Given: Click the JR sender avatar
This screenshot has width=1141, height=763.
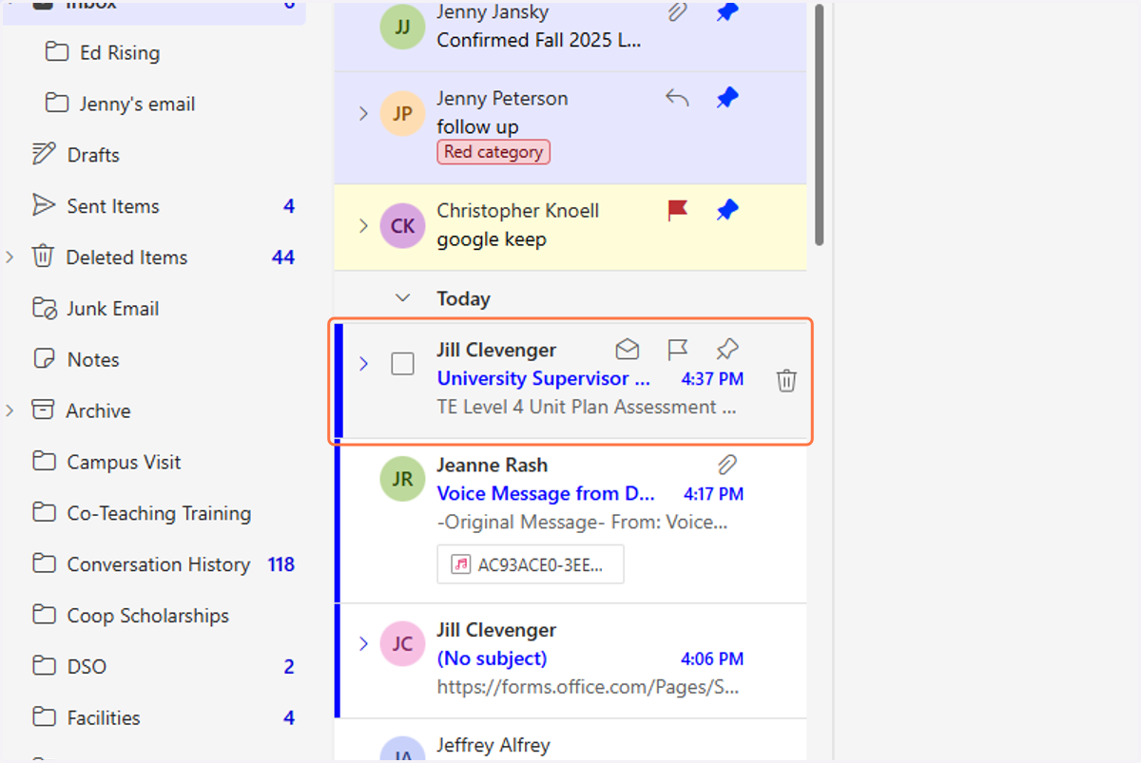Looking at the screenshot, I should click(x=403, y=479).
